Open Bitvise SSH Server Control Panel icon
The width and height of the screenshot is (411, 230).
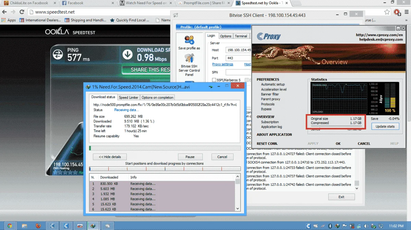coord(189,58)
